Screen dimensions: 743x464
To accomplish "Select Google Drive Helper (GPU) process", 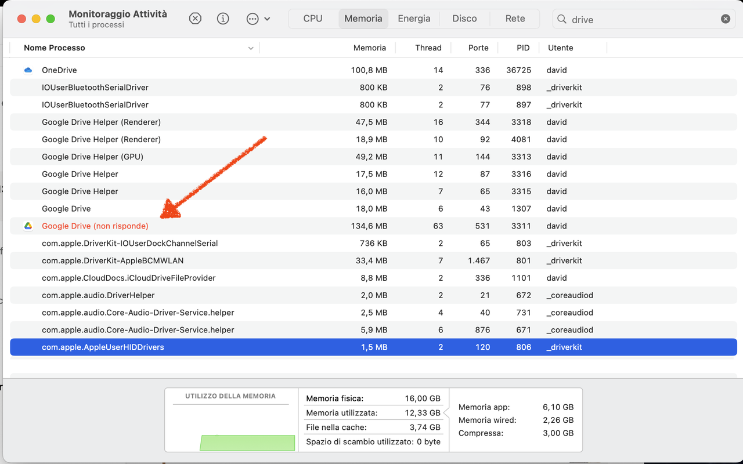I will pyautogui.click(x=373, y=157).
